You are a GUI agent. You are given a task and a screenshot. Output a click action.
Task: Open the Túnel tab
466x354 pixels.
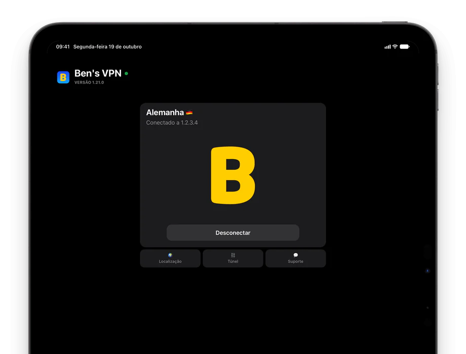click(x=232, y=258)
